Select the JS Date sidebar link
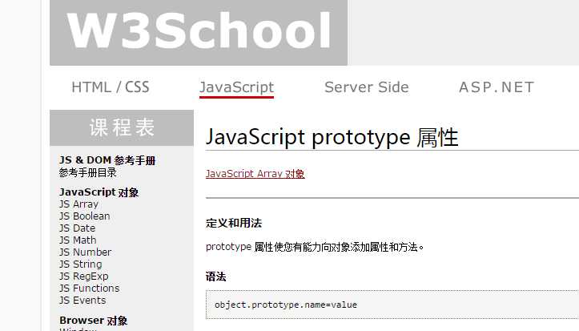Viewport: 579px width, 331px height. tap(77, 228)
